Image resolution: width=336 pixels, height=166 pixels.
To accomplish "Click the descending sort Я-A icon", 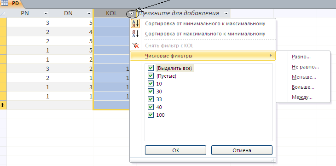I will tap(135, 34).
